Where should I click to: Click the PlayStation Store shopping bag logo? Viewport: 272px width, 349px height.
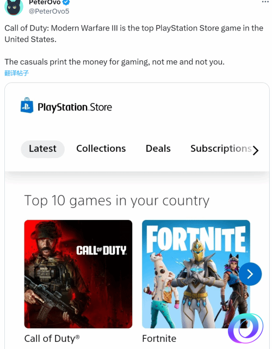click(x=27, y=105)
